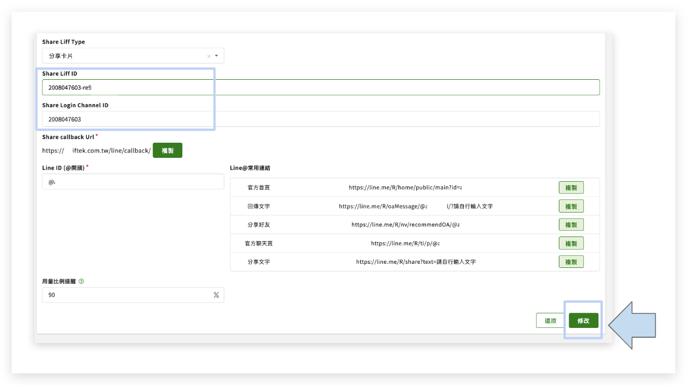The width and height of the screenshot is (687, 385).
Task: Select the 分享文字 share URL text
Action: tap(415, 262)
